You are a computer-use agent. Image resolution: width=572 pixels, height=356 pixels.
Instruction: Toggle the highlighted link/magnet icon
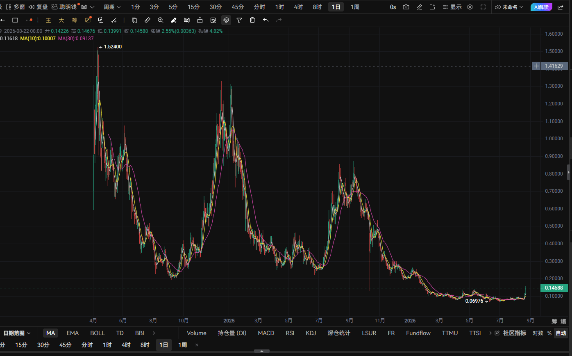[x=226, y=20]
